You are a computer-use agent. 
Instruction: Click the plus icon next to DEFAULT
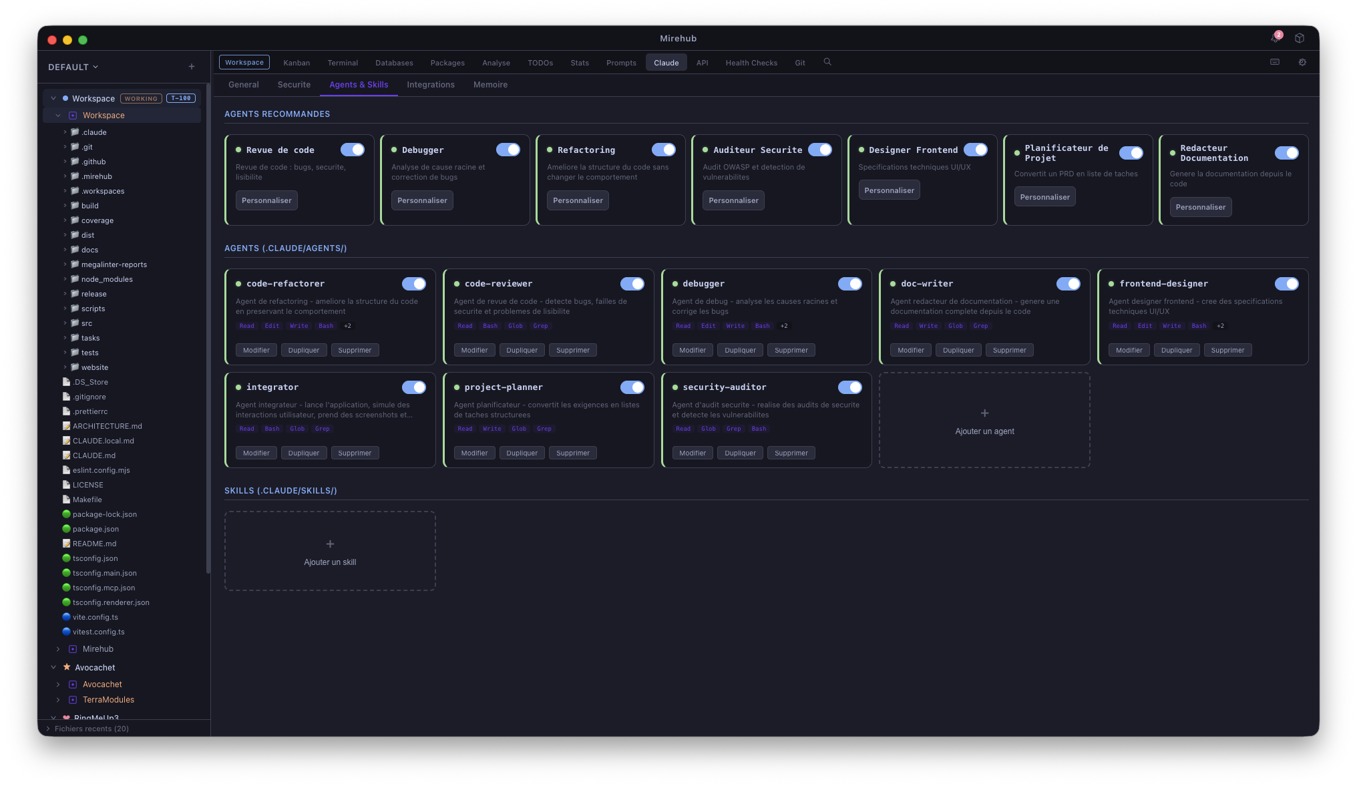point(192,67)
